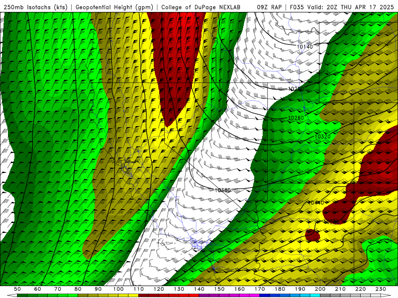Viewport: 398px width, 298px height.
Task: Click the 180 value on the color scale
Action: [x=280, y=289]
